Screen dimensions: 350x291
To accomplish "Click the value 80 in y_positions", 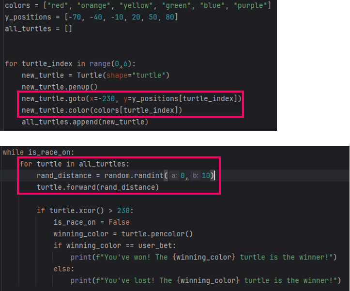I will tap(169, 17).
